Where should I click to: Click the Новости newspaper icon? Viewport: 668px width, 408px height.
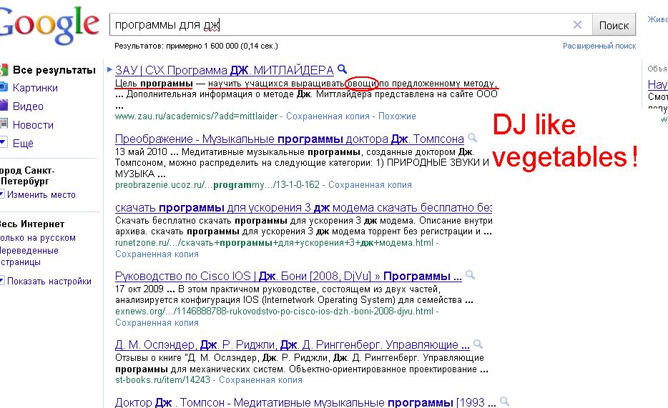[4, 124]
